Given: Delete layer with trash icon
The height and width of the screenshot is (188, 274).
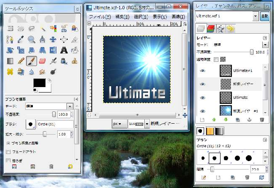Looking at the screenshot, I should point(262,120).
